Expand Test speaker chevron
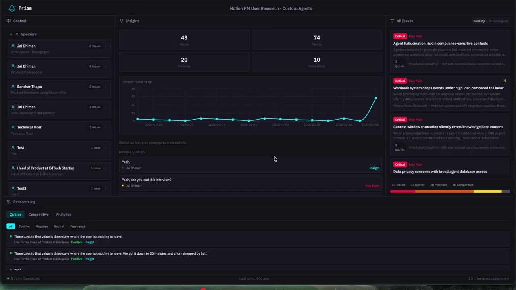The width and height of the screenshot is (516, 290). point(106,147)
